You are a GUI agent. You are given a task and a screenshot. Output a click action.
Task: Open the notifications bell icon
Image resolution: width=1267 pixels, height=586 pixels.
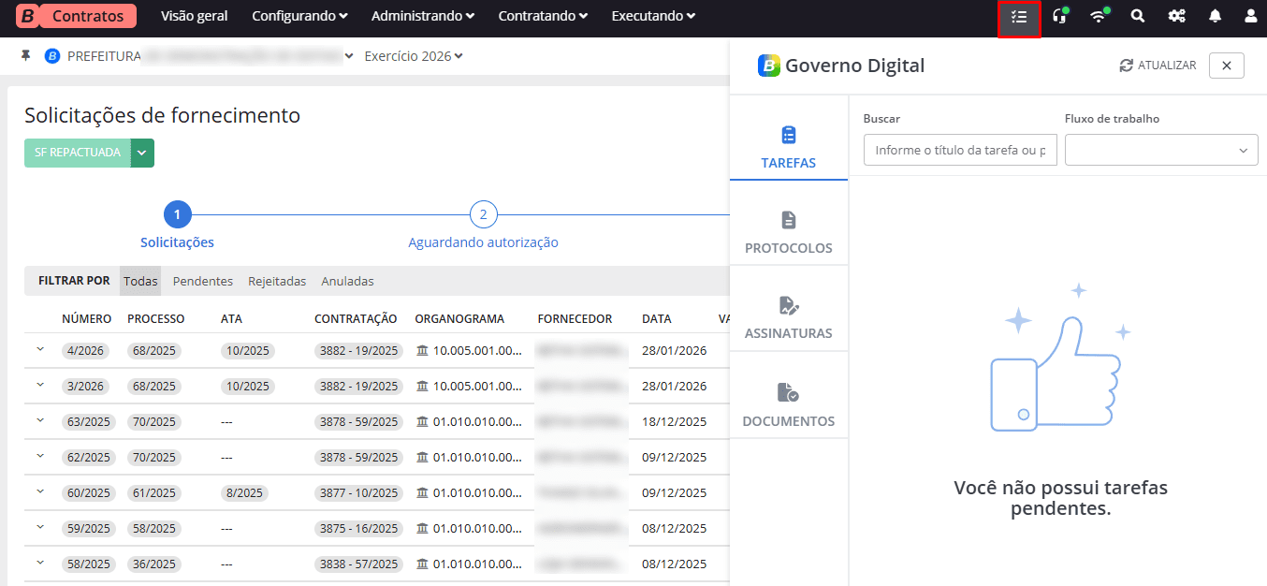(x=1215, y=17)
